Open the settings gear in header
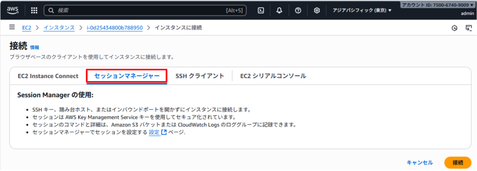Image resolution: width=477 pixels, height=171 pixels. [317, 10]
